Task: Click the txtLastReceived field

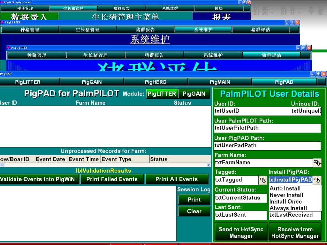Action: click(x=295, y=215)
